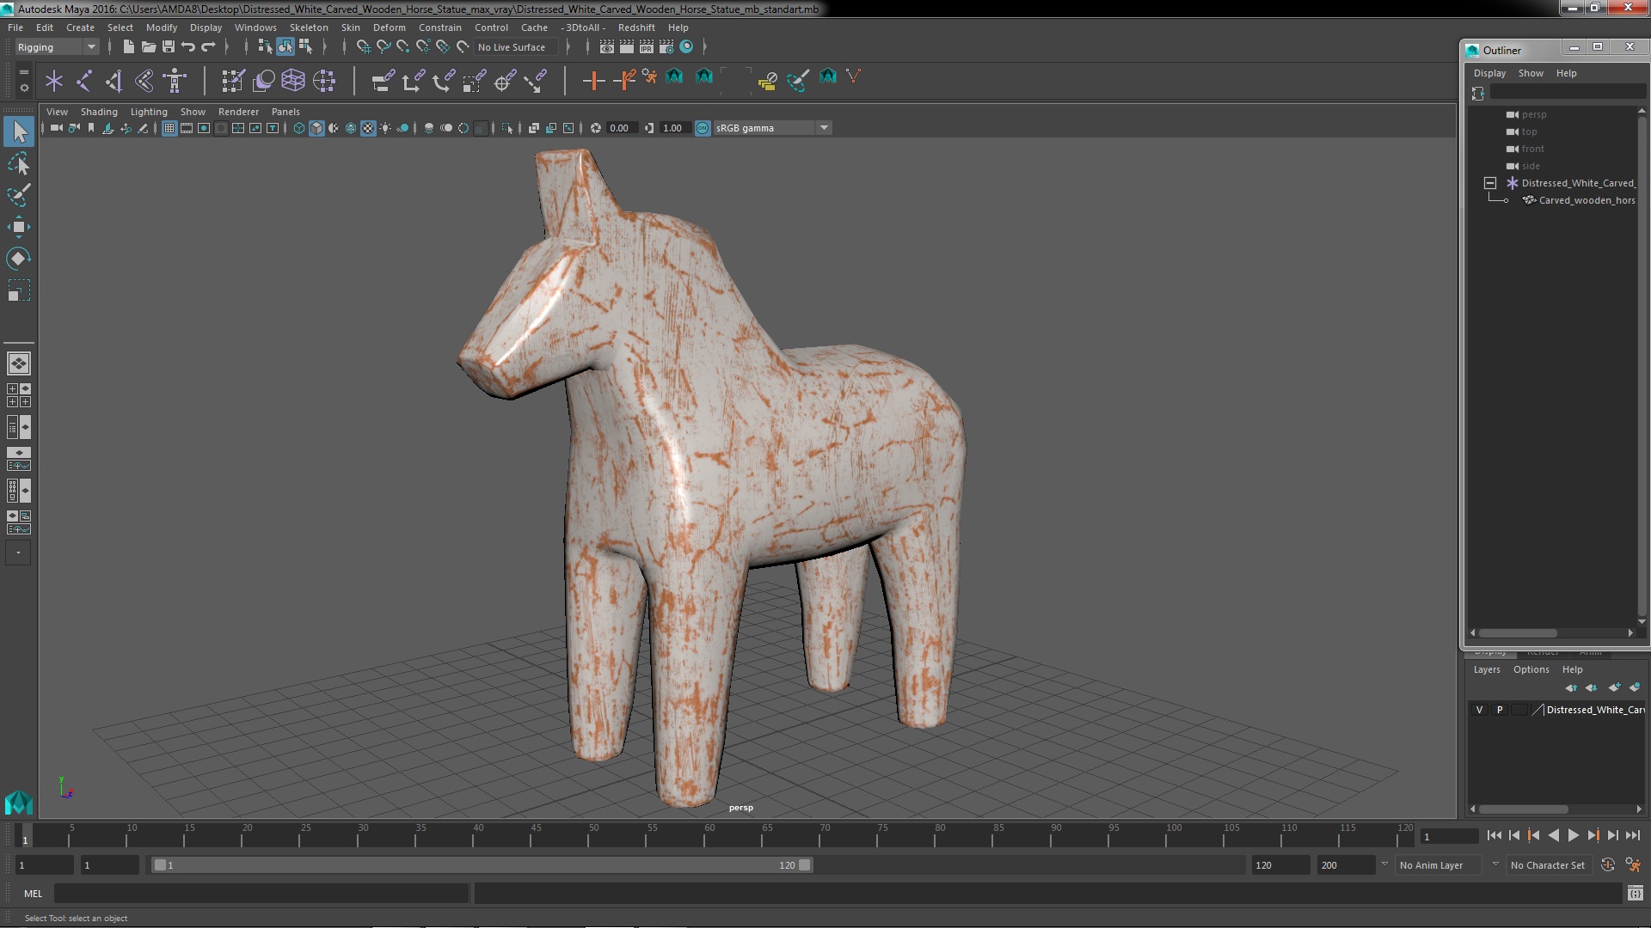The image size is (1651, 928).
Task: Open the Skeleton menu
Action: coord(309,27)
